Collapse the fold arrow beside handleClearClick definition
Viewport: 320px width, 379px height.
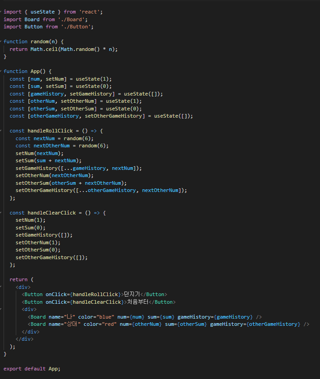tap(1, 213)
